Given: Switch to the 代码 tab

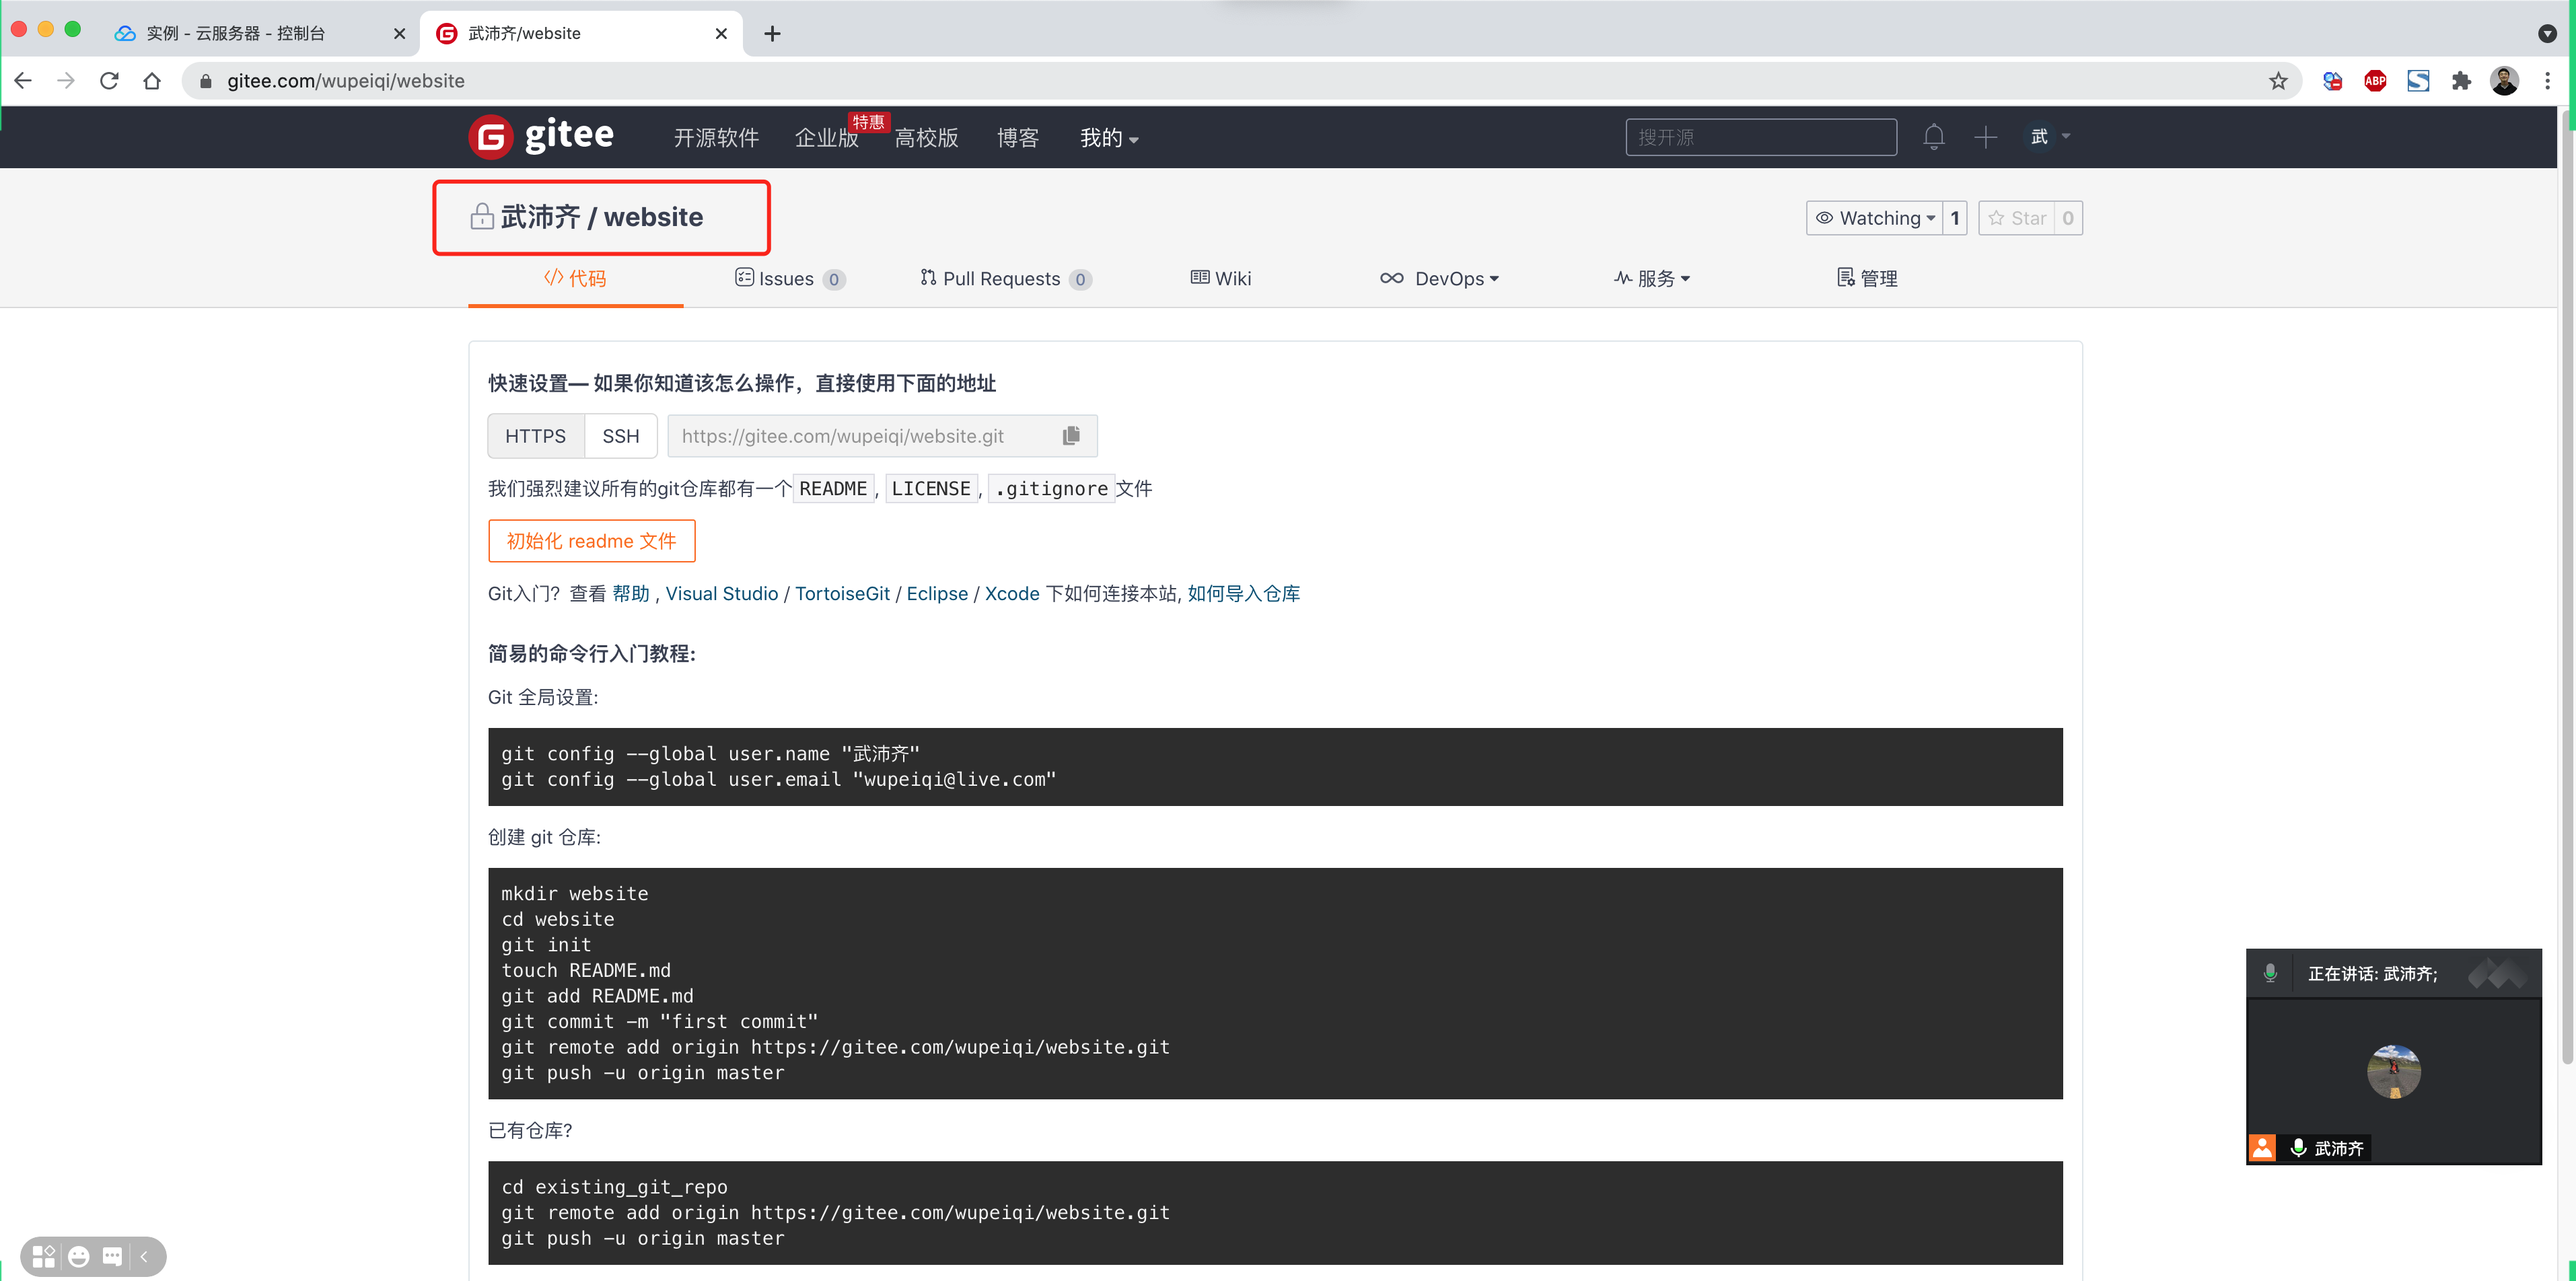Looking at the screenshot, I should tap(575, 279).
